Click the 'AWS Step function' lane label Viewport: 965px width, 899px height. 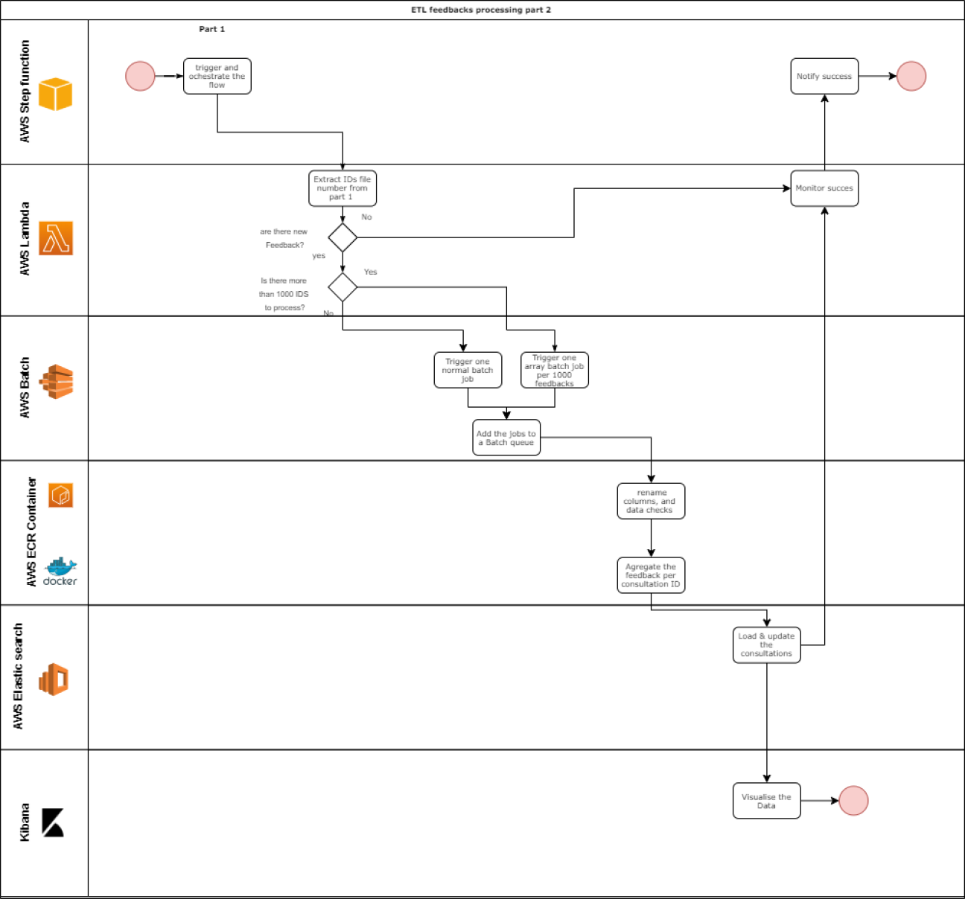click(25, 92)
